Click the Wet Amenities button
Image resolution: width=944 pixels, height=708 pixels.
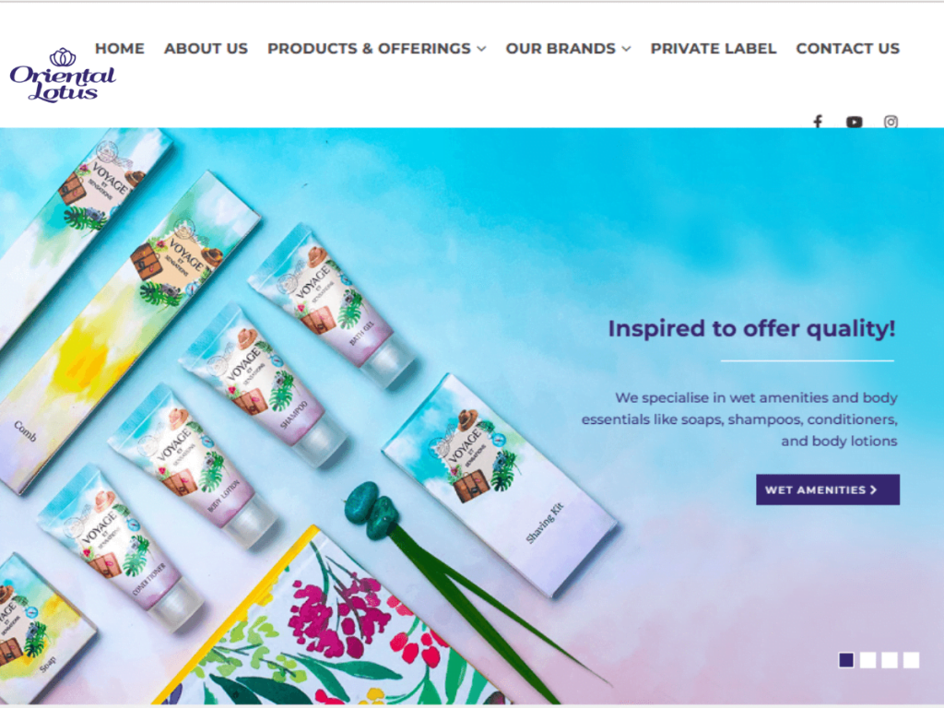pos(828,490)
